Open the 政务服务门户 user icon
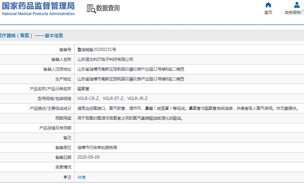The width and height of the screenshot is (304, 184). tap(297, 5)
